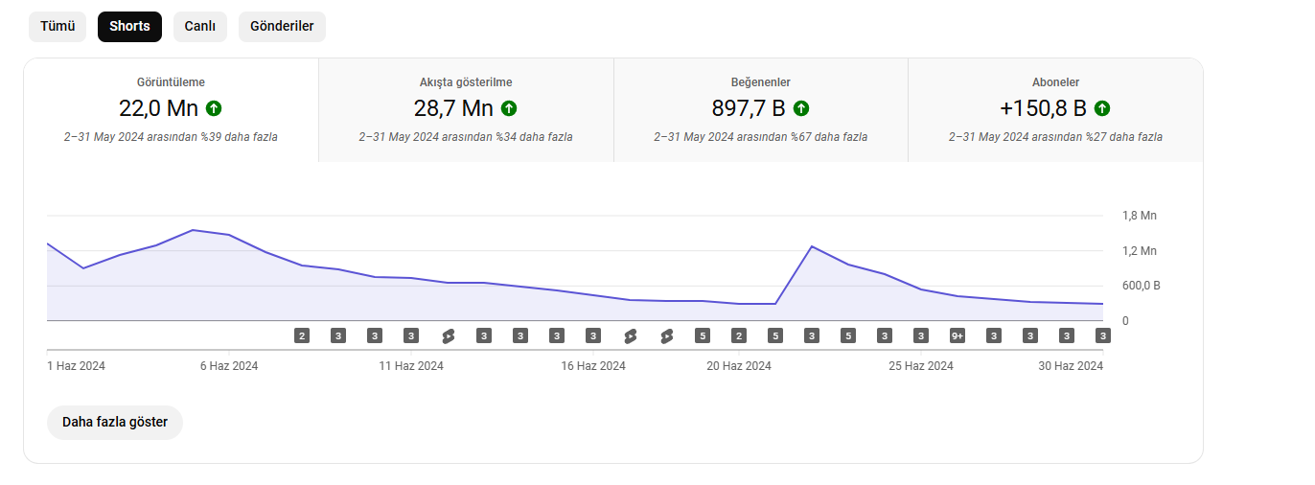Click the Daha fazla göster button
Image resolution: width=1315 pixels, height=485 pixels.
coord(115,423)
